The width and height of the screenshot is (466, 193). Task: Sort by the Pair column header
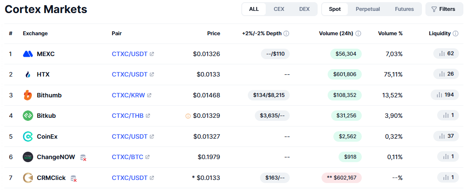click(x=116, y=33)
